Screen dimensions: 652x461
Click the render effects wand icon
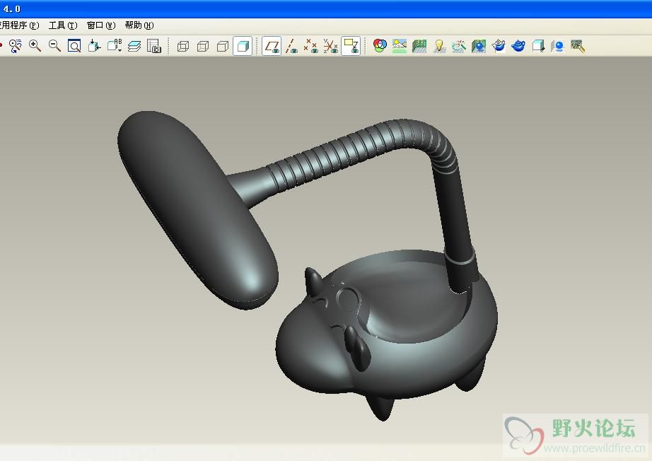(459, 46)
